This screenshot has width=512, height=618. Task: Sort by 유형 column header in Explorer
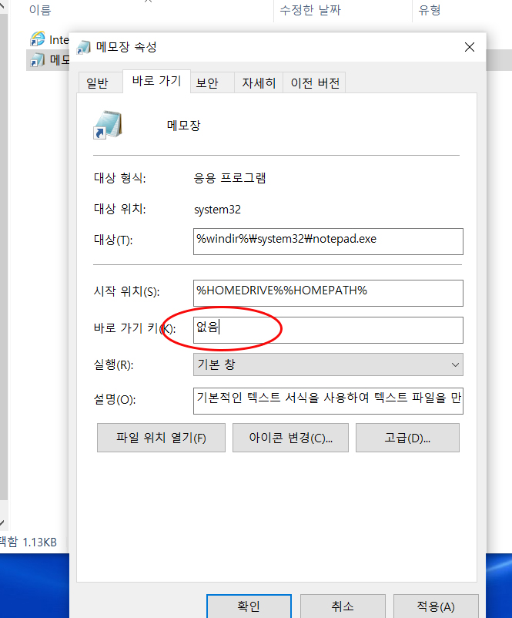tap(430, 10)
